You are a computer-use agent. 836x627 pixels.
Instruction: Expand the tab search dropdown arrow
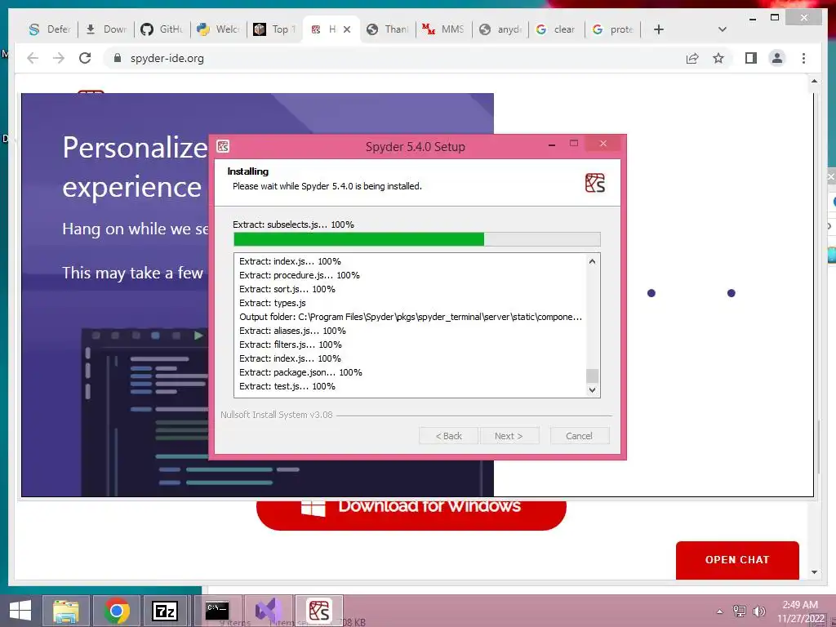click(722, 29)
